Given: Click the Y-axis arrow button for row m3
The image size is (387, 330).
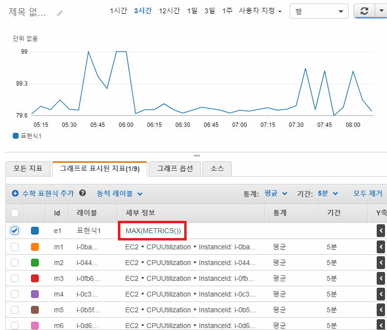Looking at the screenshot, I should click(x=381, y=278).
